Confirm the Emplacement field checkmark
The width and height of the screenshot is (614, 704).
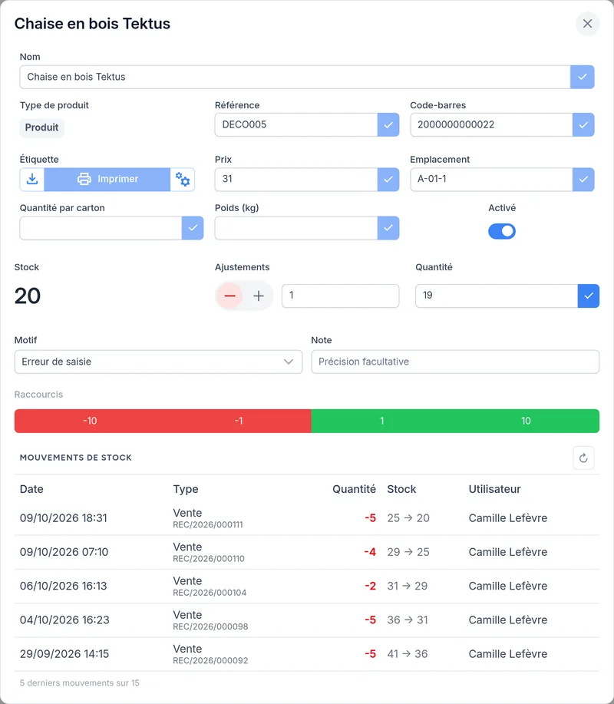[583, 179]
